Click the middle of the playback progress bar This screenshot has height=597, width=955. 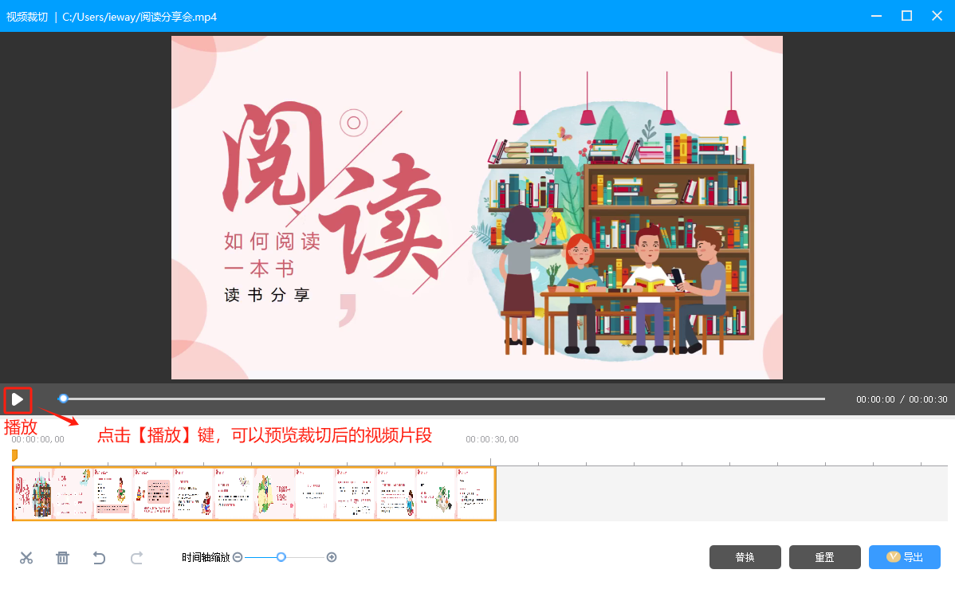click(443, 399)
